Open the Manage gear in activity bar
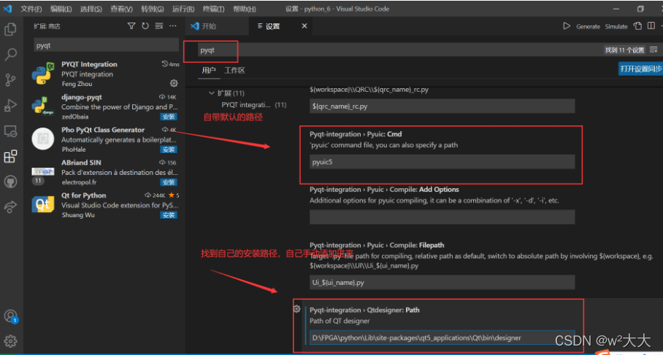Viewport: 663px width, 355px height. (10, 341)
